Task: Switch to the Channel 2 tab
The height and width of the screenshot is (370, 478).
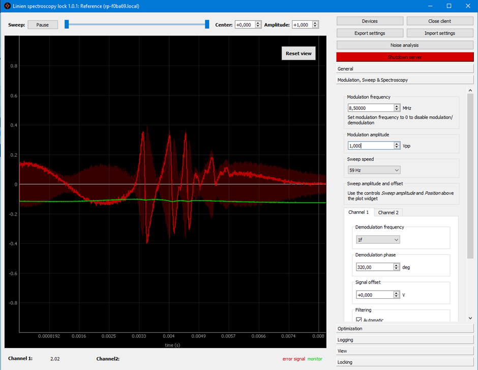Action: pos(388,212)
